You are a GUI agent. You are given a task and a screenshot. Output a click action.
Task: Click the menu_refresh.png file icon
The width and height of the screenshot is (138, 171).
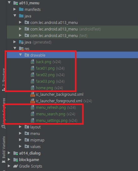click(x=32, y=108)
